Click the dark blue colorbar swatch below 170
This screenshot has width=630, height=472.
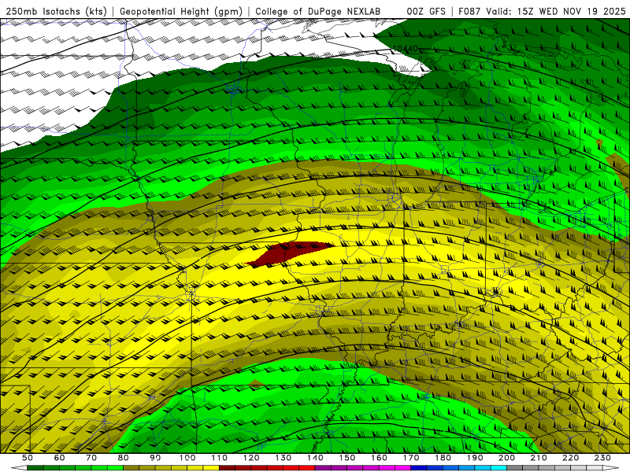click(x=419, y=468)
